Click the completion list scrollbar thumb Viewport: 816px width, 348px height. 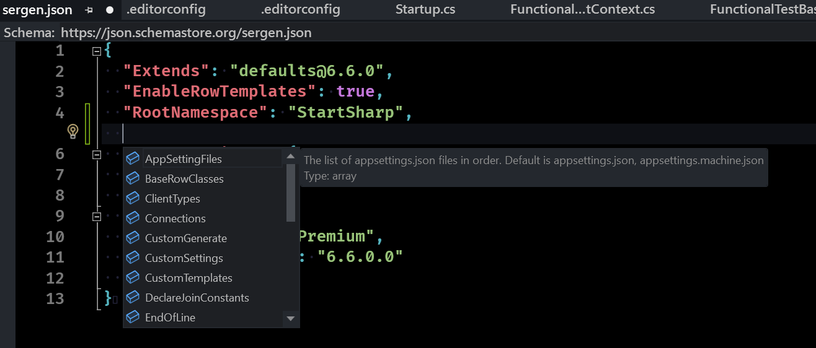pyautogui.click(x=290, y=193)
